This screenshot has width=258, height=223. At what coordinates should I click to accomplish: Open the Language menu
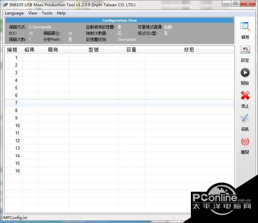14,13
